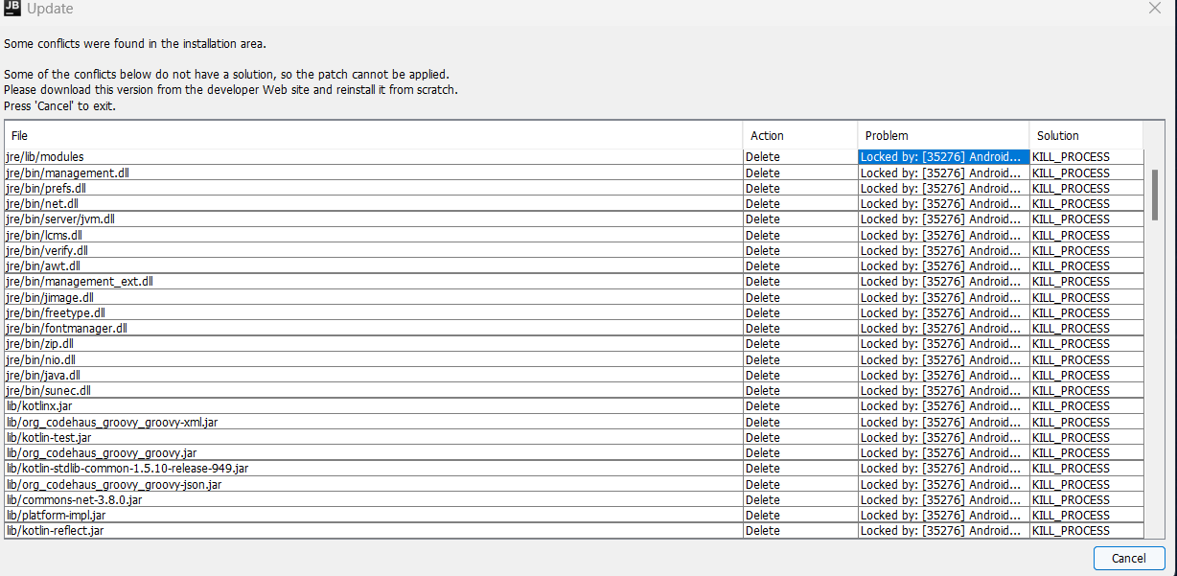The height and width of the screenshot is (576, 1177).
Task: Click Locked by problem cell for jre/bin/prefs.dll
Action: 944,188
